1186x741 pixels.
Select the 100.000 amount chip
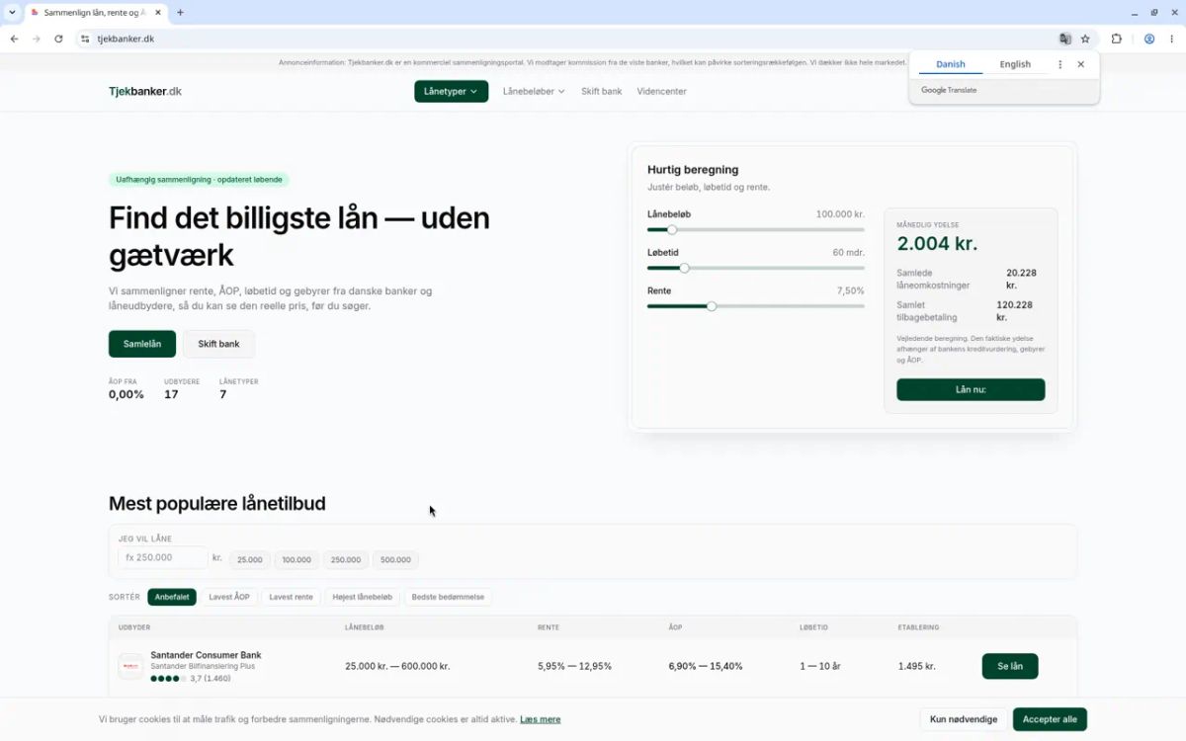point(296,560)
